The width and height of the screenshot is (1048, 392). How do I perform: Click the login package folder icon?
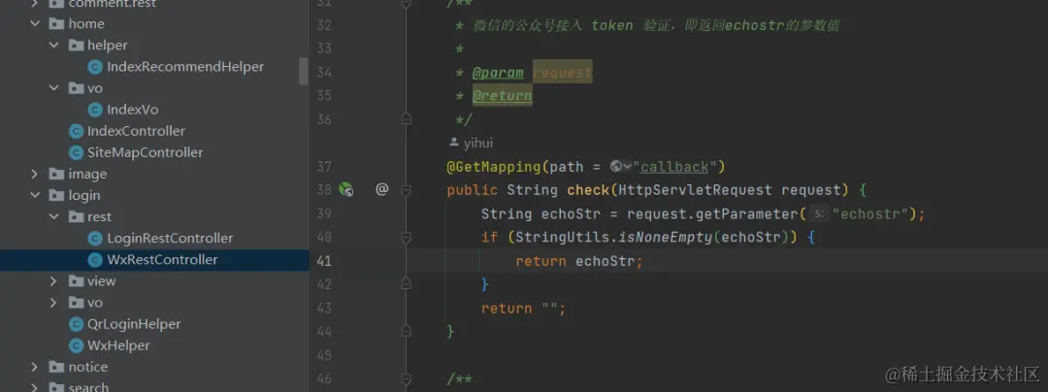[x=57, y=196]
